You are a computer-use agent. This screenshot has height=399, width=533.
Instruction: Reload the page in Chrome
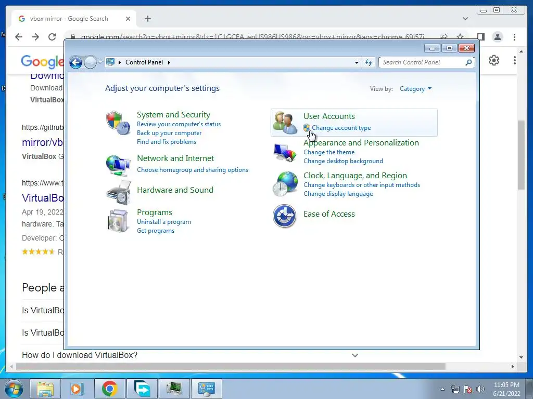click(x=52, y=37)
